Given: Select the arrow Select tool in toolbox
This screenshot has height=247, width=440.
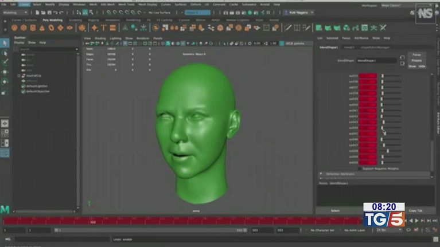Looking at the screenshot, I should tap(5, 43).
